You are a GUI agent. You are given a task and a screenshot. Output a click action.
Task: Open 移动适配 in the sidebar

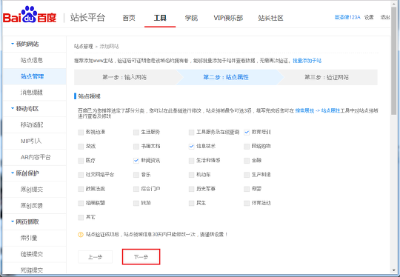[x=32, y=124]
